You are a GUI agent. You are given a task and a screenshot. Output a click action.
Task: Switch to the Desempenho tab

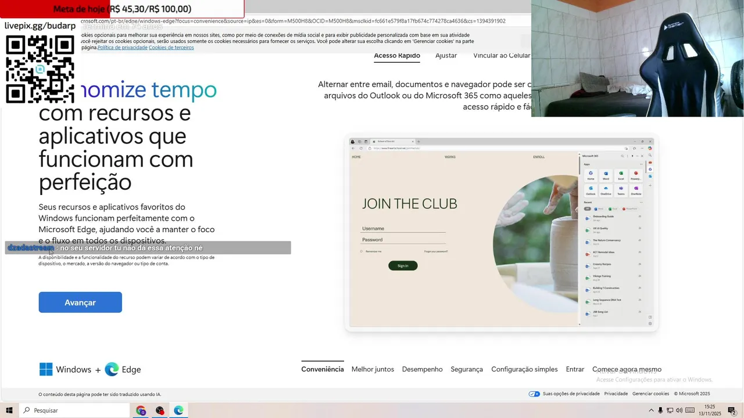[422, 369]
